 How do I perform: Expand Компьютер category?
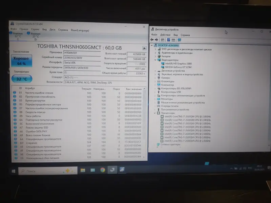click(x=155, y=85)
